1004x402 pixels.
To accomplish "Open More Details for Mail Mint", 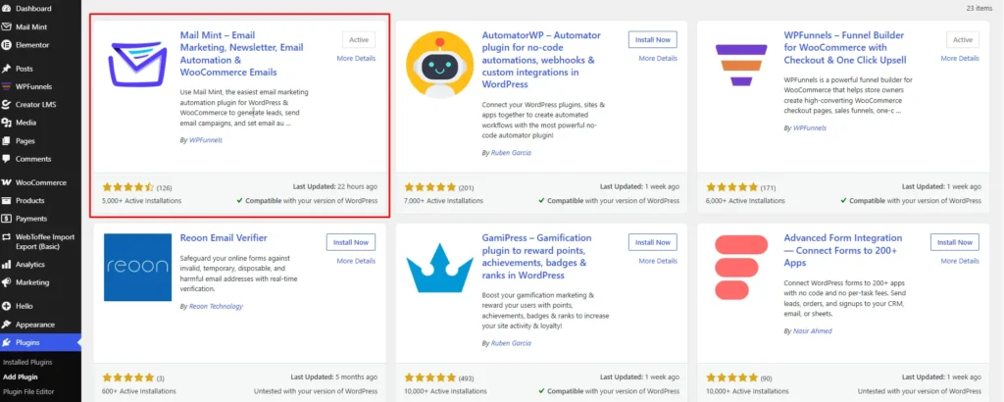I will click(x=356, y=58).
